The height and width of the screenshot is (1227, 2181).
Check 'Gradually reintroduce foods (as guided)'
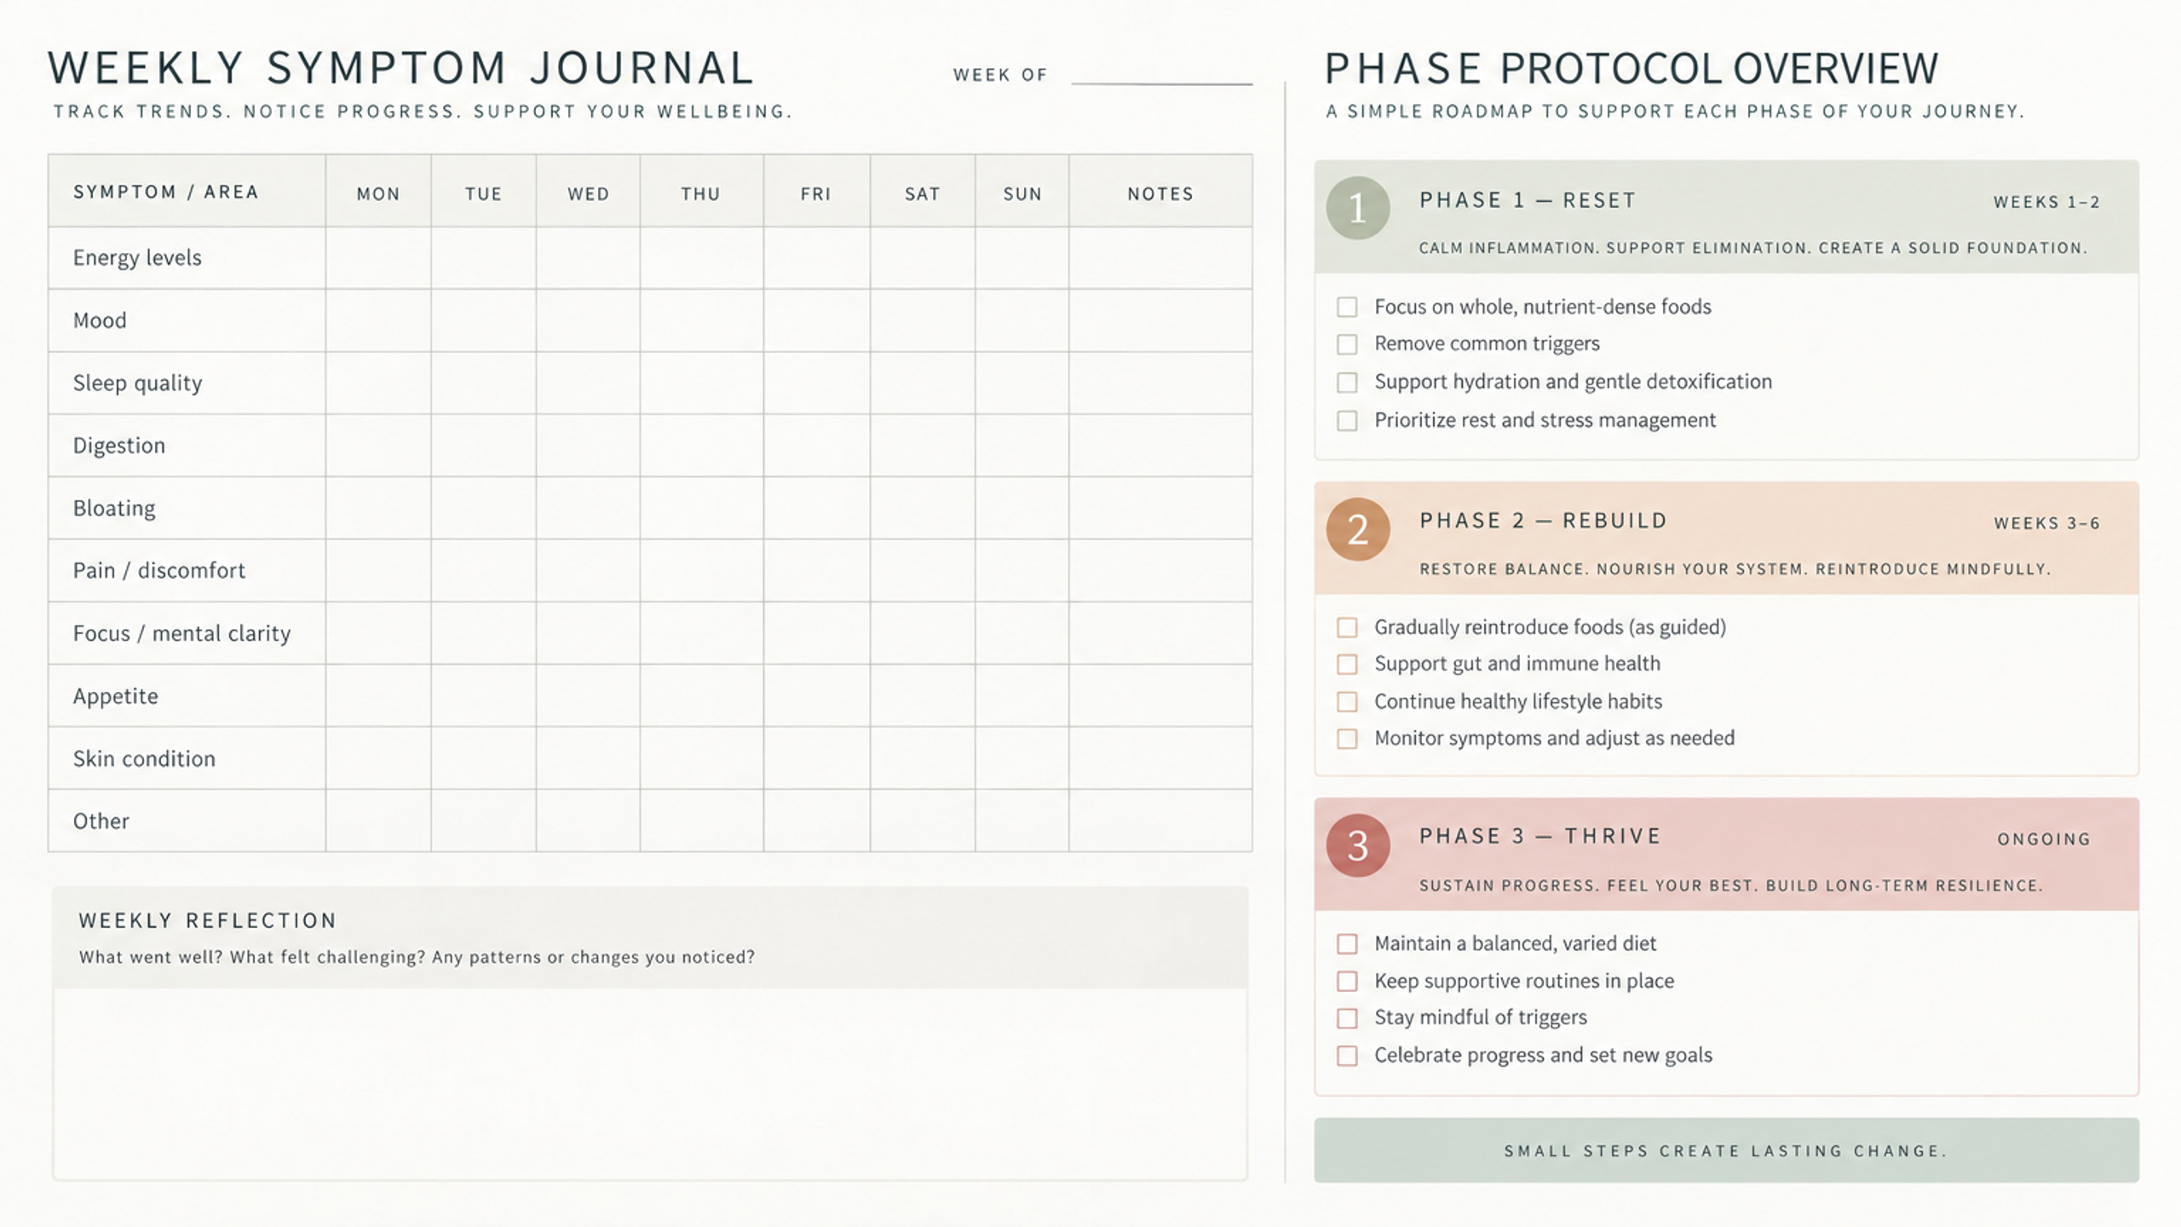click(1347, 628)
